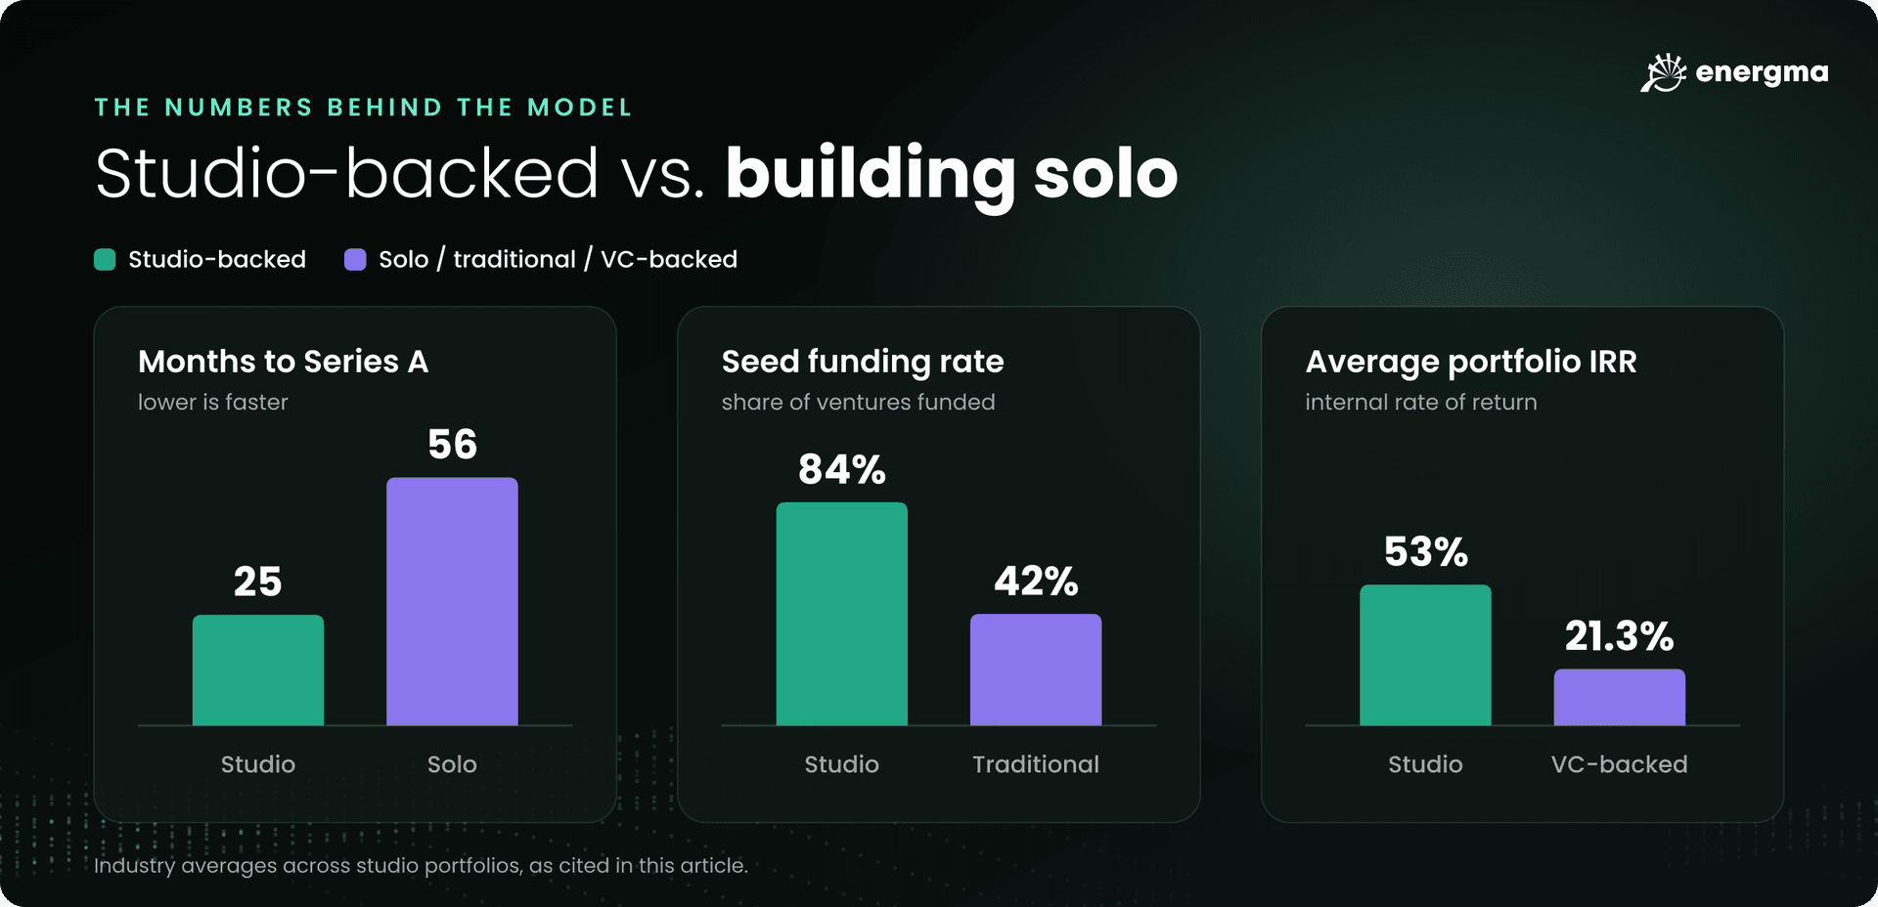Click the VC-backed axis label
This screenshot has height=907, width=1878.
click(1620, 764)
